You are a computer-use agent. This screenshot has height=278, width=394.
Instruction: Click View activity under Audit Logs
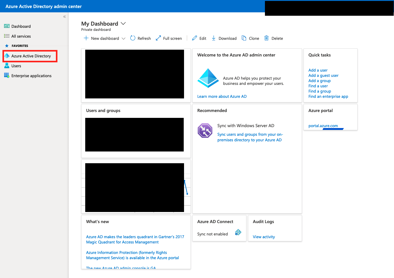point(264,237)
